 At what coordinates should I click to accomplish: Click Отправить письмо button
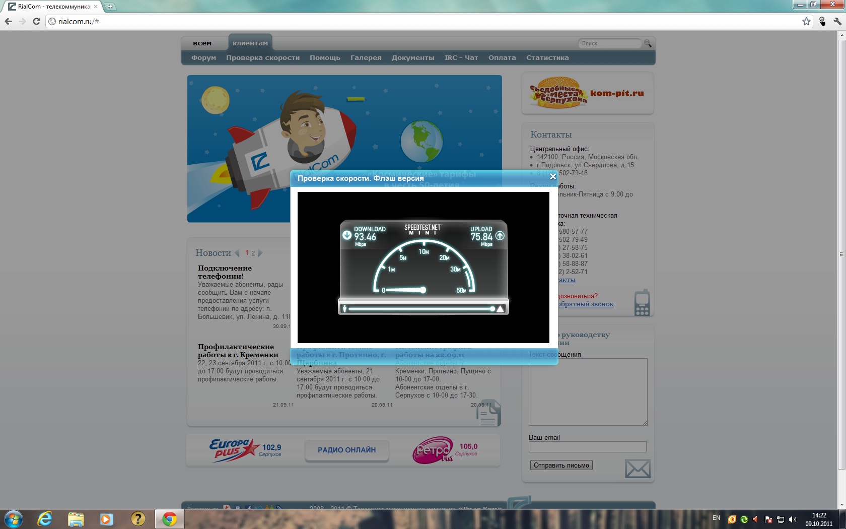561,465
